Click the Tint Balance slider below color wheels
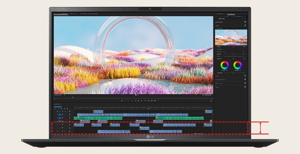 (x=233, y=73)
